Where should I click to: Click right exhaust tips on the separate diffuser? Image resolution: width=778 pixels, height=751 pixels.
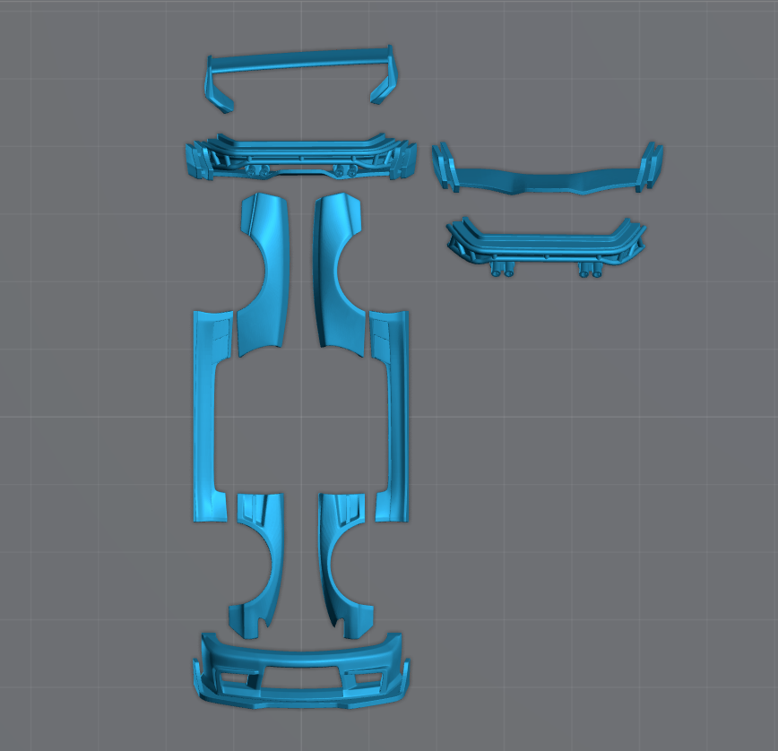click(x=591, y=272)
